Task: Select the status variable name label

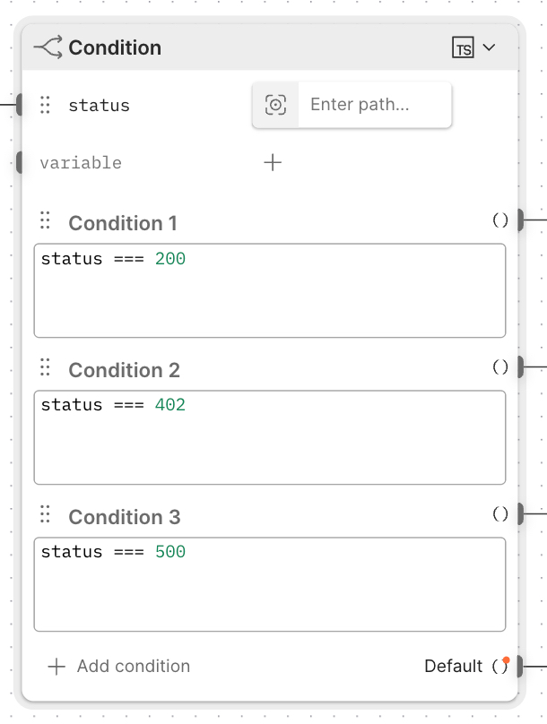Action: [x=100, y=105]
